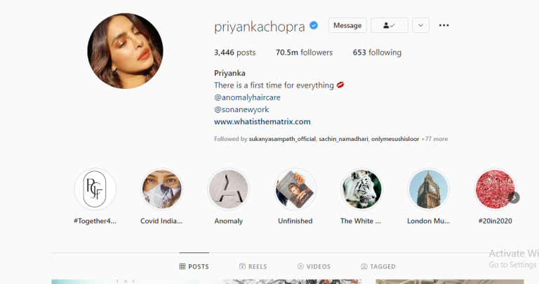Toggle the following status button

389,25
